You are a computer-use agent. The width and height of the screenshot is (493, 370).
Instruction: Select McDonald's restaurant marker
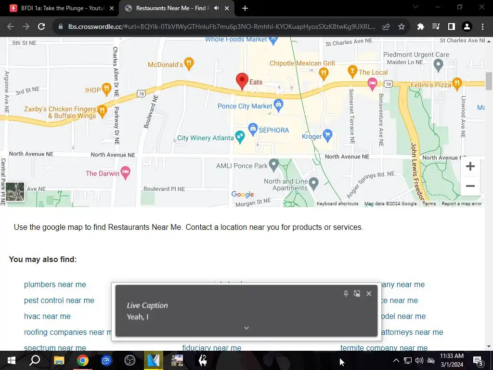[x=189, y=64]
